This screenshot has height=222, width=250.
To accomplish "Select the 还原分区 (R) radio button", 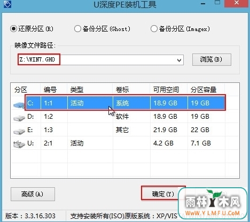I will coord(13,29).
